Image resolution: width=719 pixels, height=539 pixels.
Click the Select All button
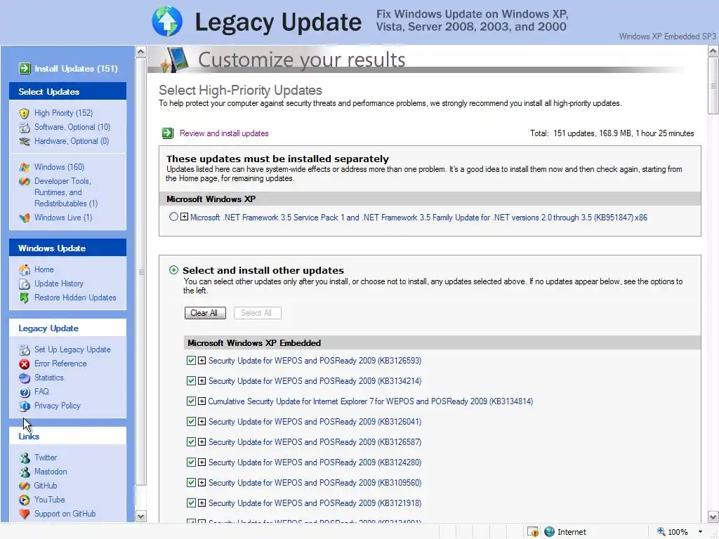pyautogui.click(x=257, y=313)
